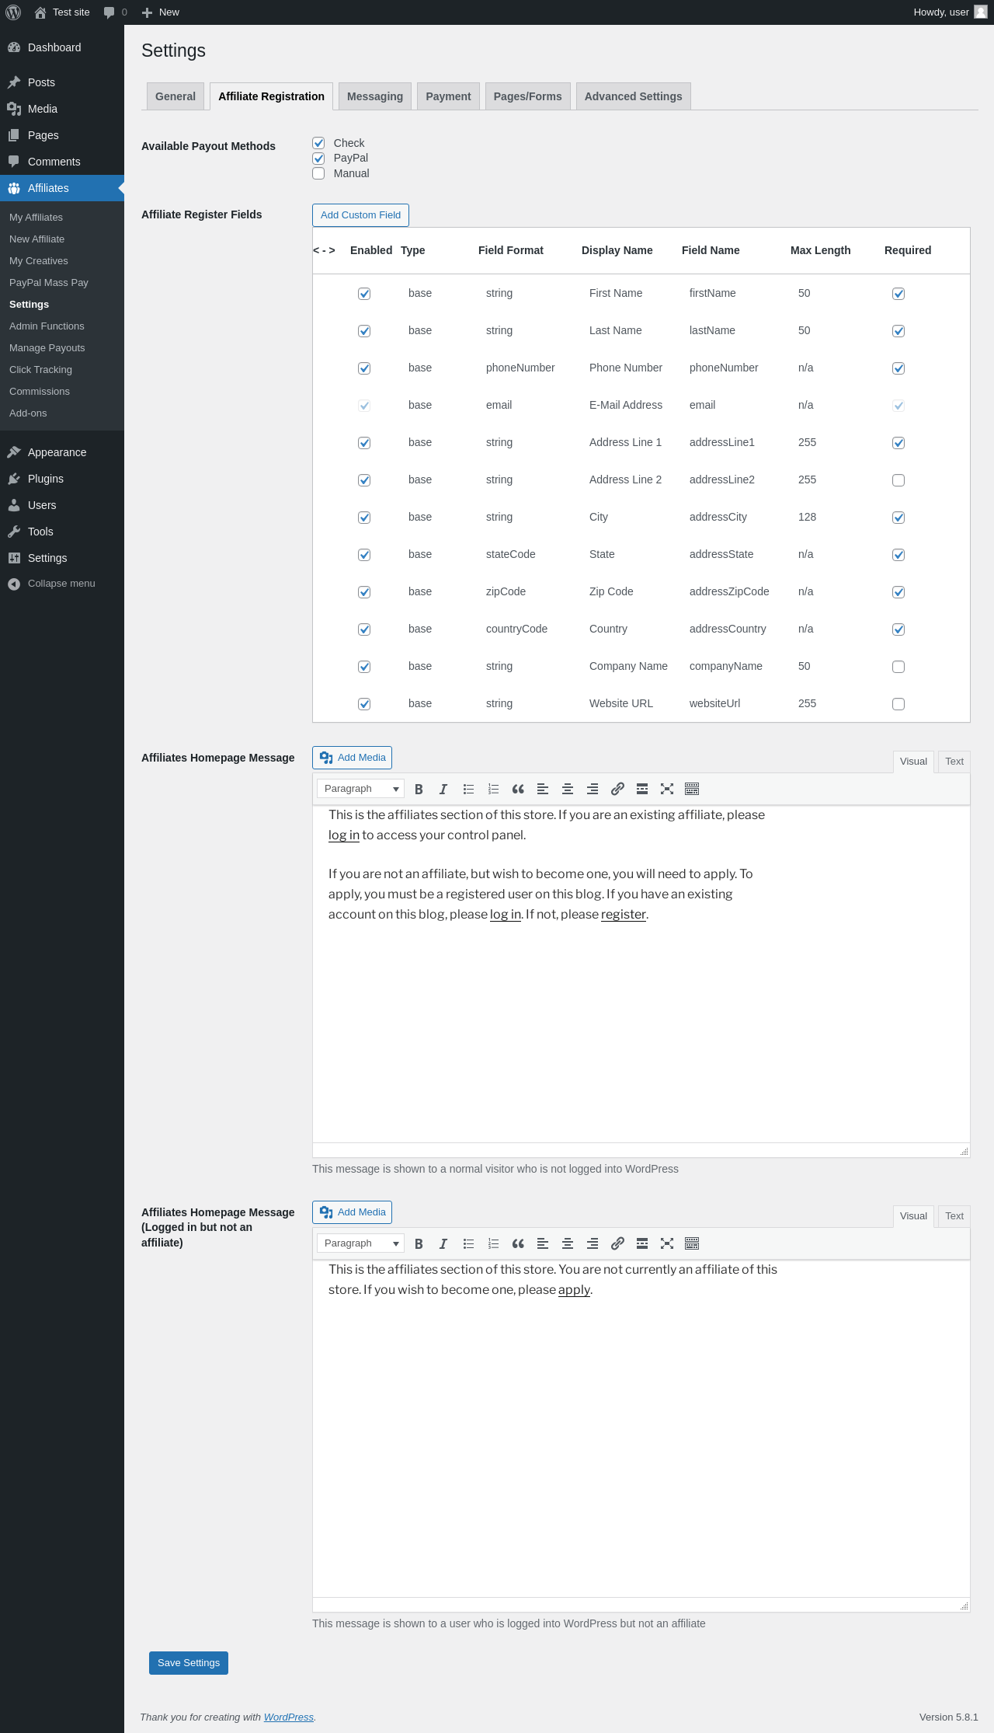Click fullscreen icon in first editor

click(x=667, y=789)
